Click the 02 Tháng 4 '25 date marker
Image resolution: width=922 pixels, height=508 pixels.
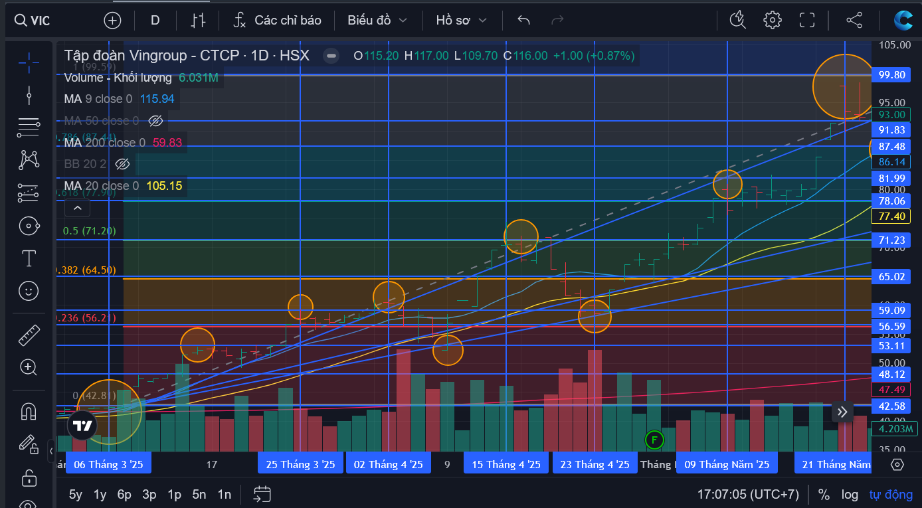tap(389, 464)
